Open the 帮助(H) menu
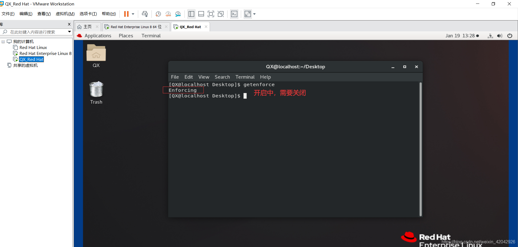 (109, 14)
